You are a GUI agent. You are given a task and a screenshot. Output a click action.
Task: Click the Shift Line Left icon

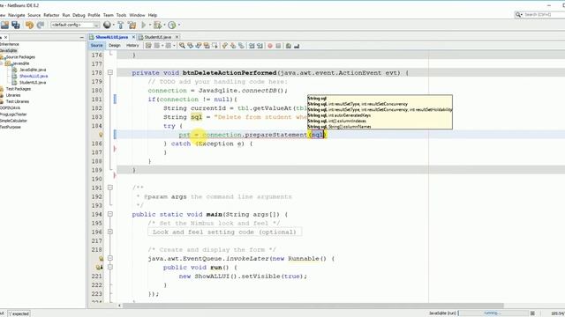pyautogui.click(x=252, y=46)
